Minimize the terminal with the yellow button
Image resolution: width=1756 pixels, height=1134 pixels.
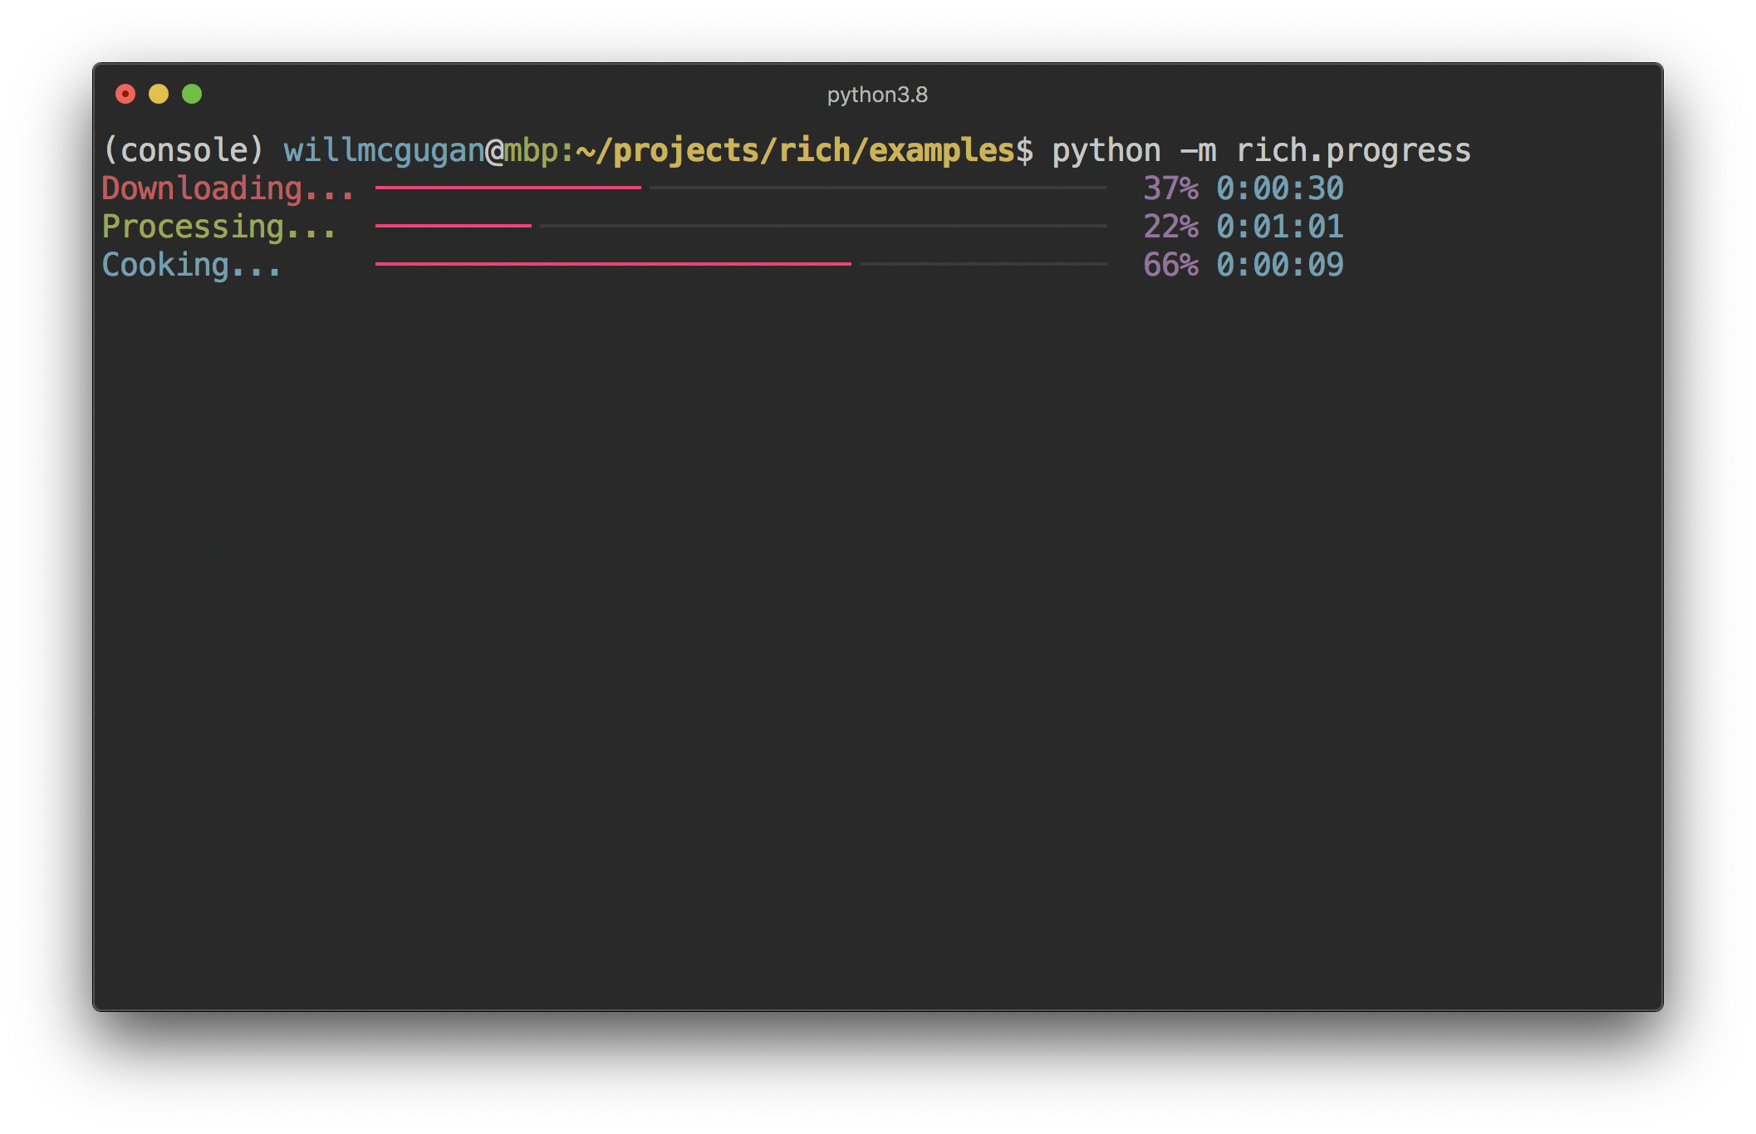[x=159, y=94]
